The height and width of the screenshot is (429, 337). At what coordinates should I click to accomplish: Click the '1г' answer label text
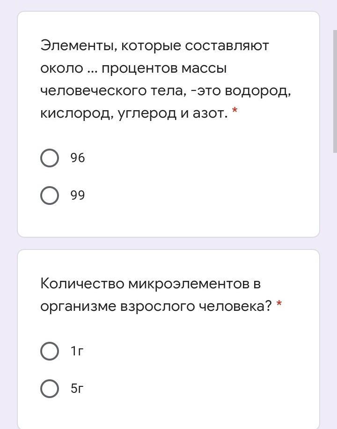click(x=77, y=351)
